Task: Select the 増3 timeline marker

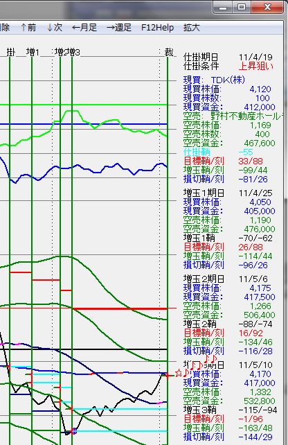Action: (x=75, y=52)
